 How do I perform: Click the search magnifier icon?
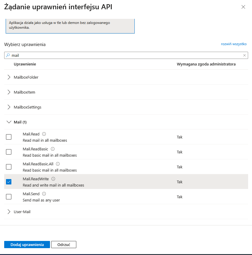tap(8, 55)
